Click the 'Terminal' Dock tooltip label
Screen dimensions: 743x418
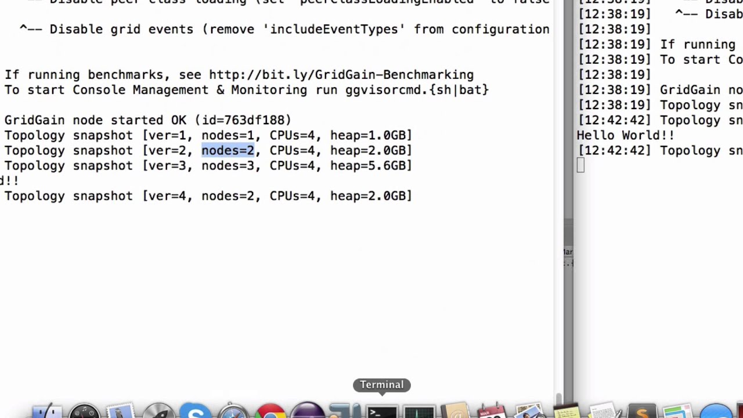click(x=381, y=385)
